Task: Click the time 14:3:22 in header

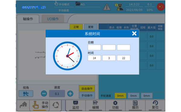Action: [x=134, y=5]
